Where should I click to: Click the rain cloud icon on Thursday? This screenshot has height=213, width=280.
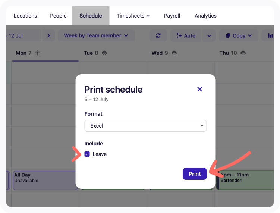coord(243,53)
